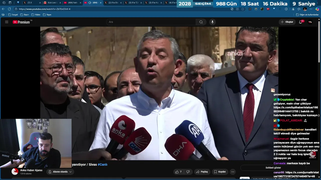The image size is (321, 180).
Task: Click the first pinned diamond tab
Action: (x=18, y=3)
